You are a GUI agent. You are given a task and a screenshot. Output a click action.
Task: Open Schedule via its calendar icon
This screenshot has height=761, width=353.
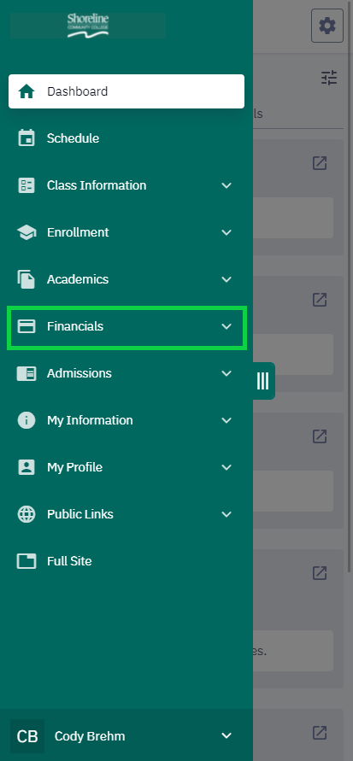click(x=26, y=138)
